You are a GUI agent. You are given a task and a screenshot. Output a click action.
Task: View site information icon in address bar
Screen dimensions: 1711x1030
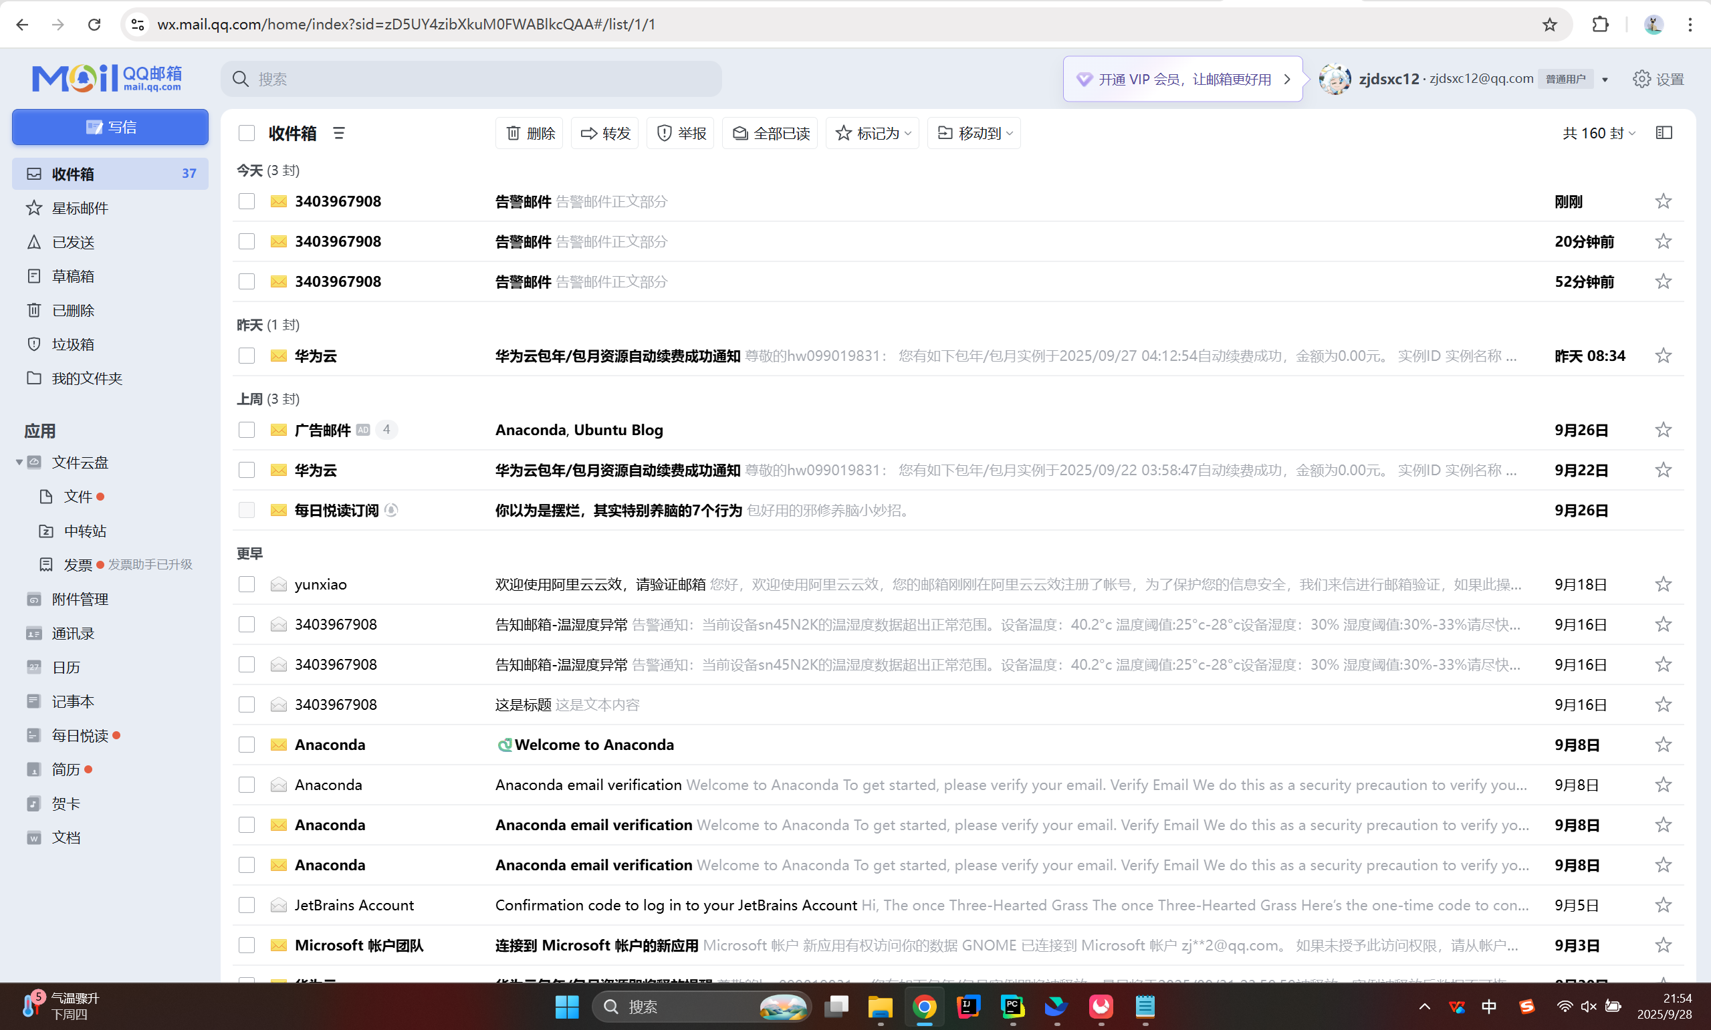point(138,24)
